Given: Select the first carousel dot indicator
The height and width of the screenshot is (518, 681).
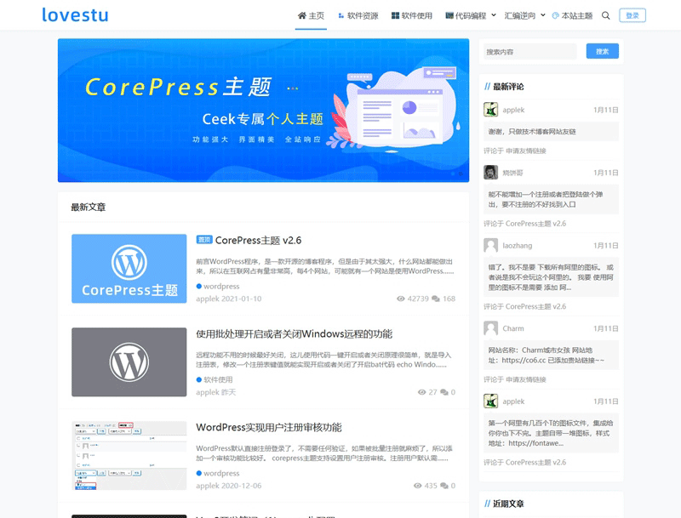Looking at the screenshot, I should [453, 174].
